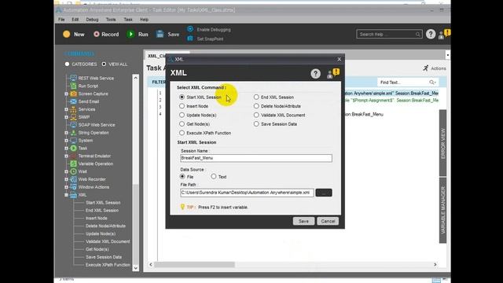Choose the Validate XML Document option
Image resolution: width=503 pixels, height=283 pixels.
click(x=256, y=115)
